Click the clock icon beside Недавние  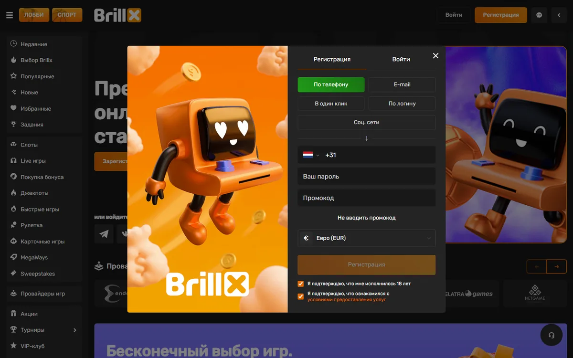[13, 43]
